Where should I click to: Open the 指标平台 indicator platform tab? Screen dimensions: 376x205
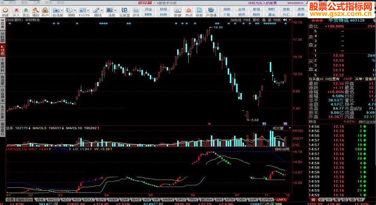point(25,200)
